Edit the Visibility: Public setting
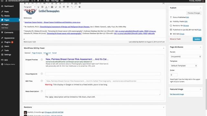Viewport: 207px width, 116px height. pyautogui.click(x=186, y=22)
